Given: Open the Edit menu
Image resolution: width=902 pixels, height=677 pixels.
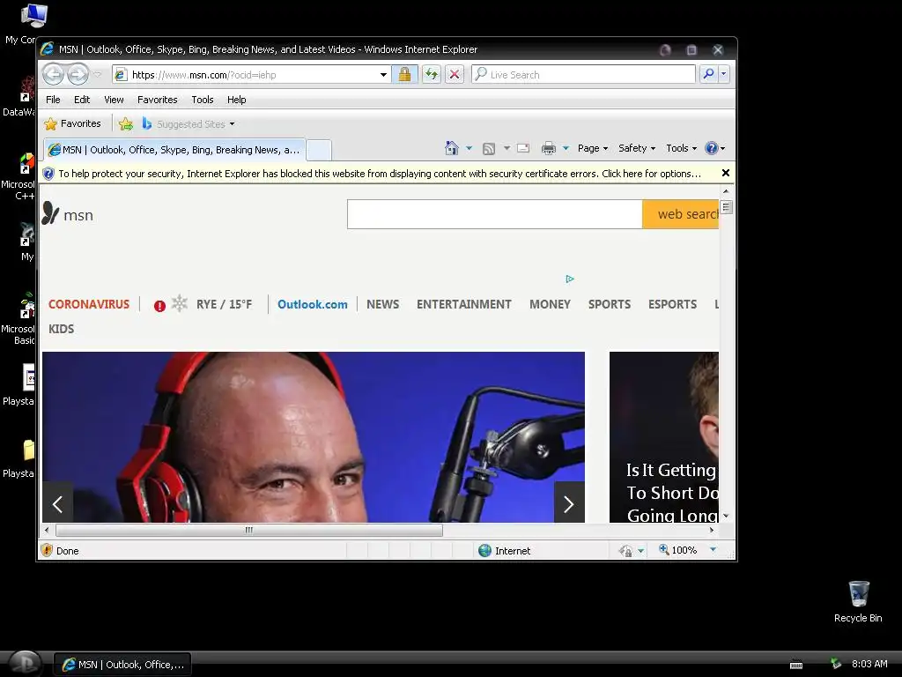Looking at the screenshot, I should [82, 100].
